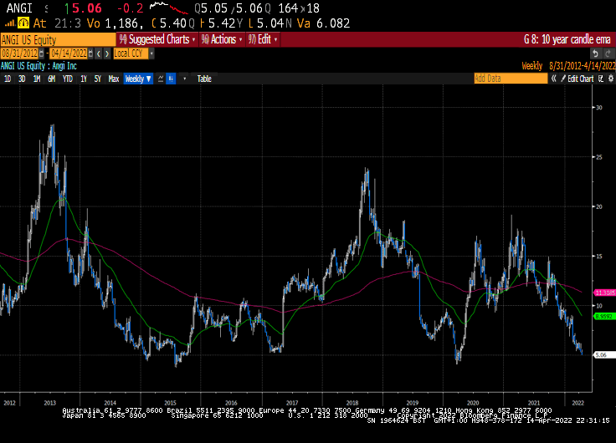
Task: Expand the Local CCY currency dropdown
Action: [151, 53]
